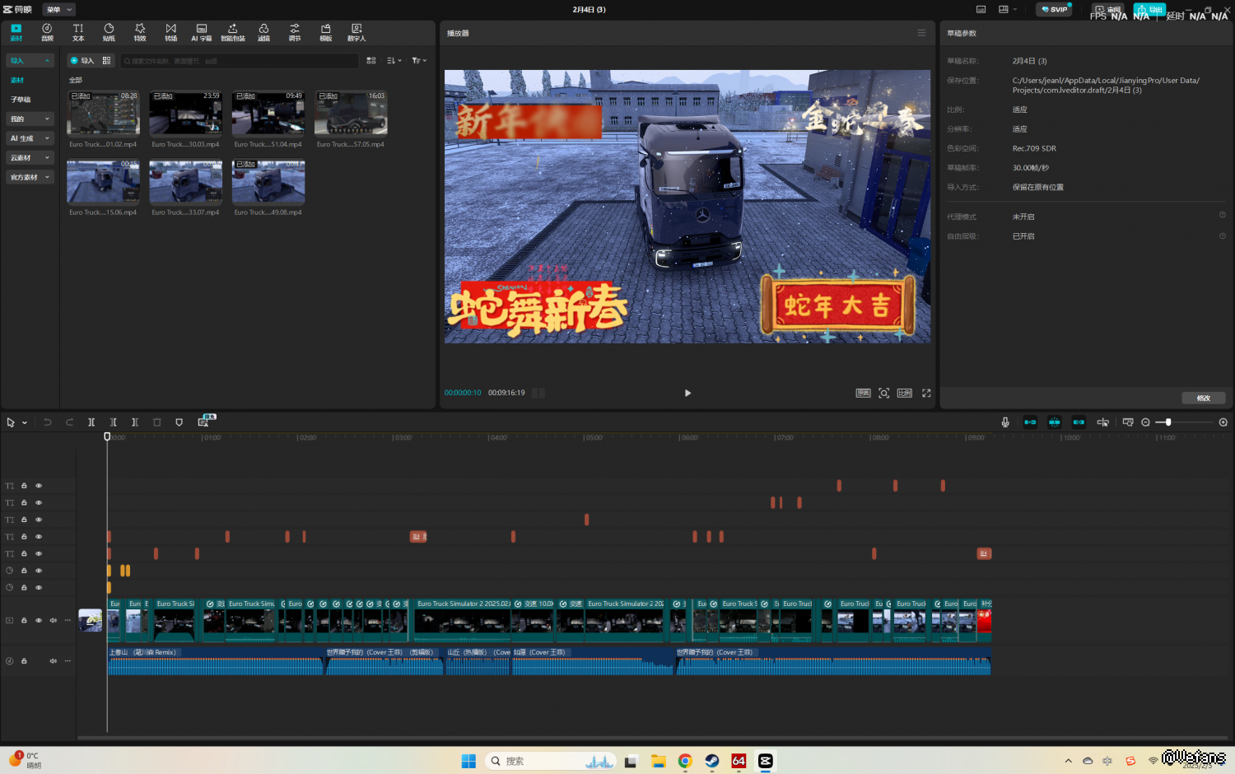
Task: Click the 修改 button in draft parameters
Action: pyautogui.click(x=1203, y=398)
